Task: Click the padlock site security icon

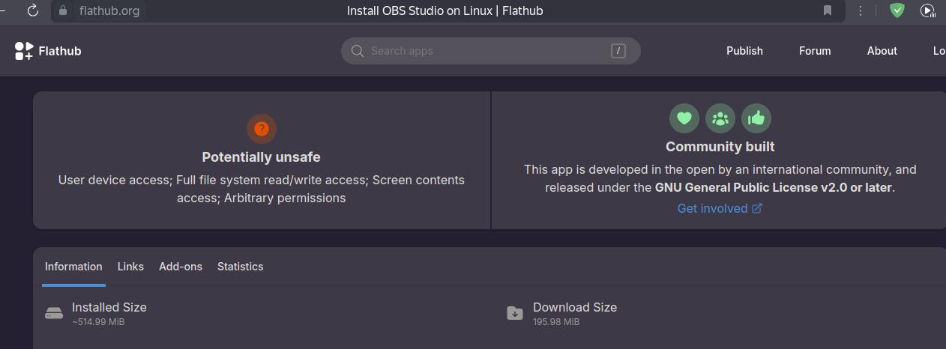Action: point(63,10)
